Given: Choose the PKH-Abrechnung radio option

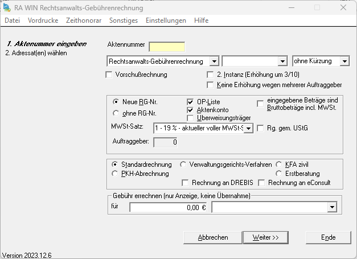Looking at the screenshot, I should point(115,174).
